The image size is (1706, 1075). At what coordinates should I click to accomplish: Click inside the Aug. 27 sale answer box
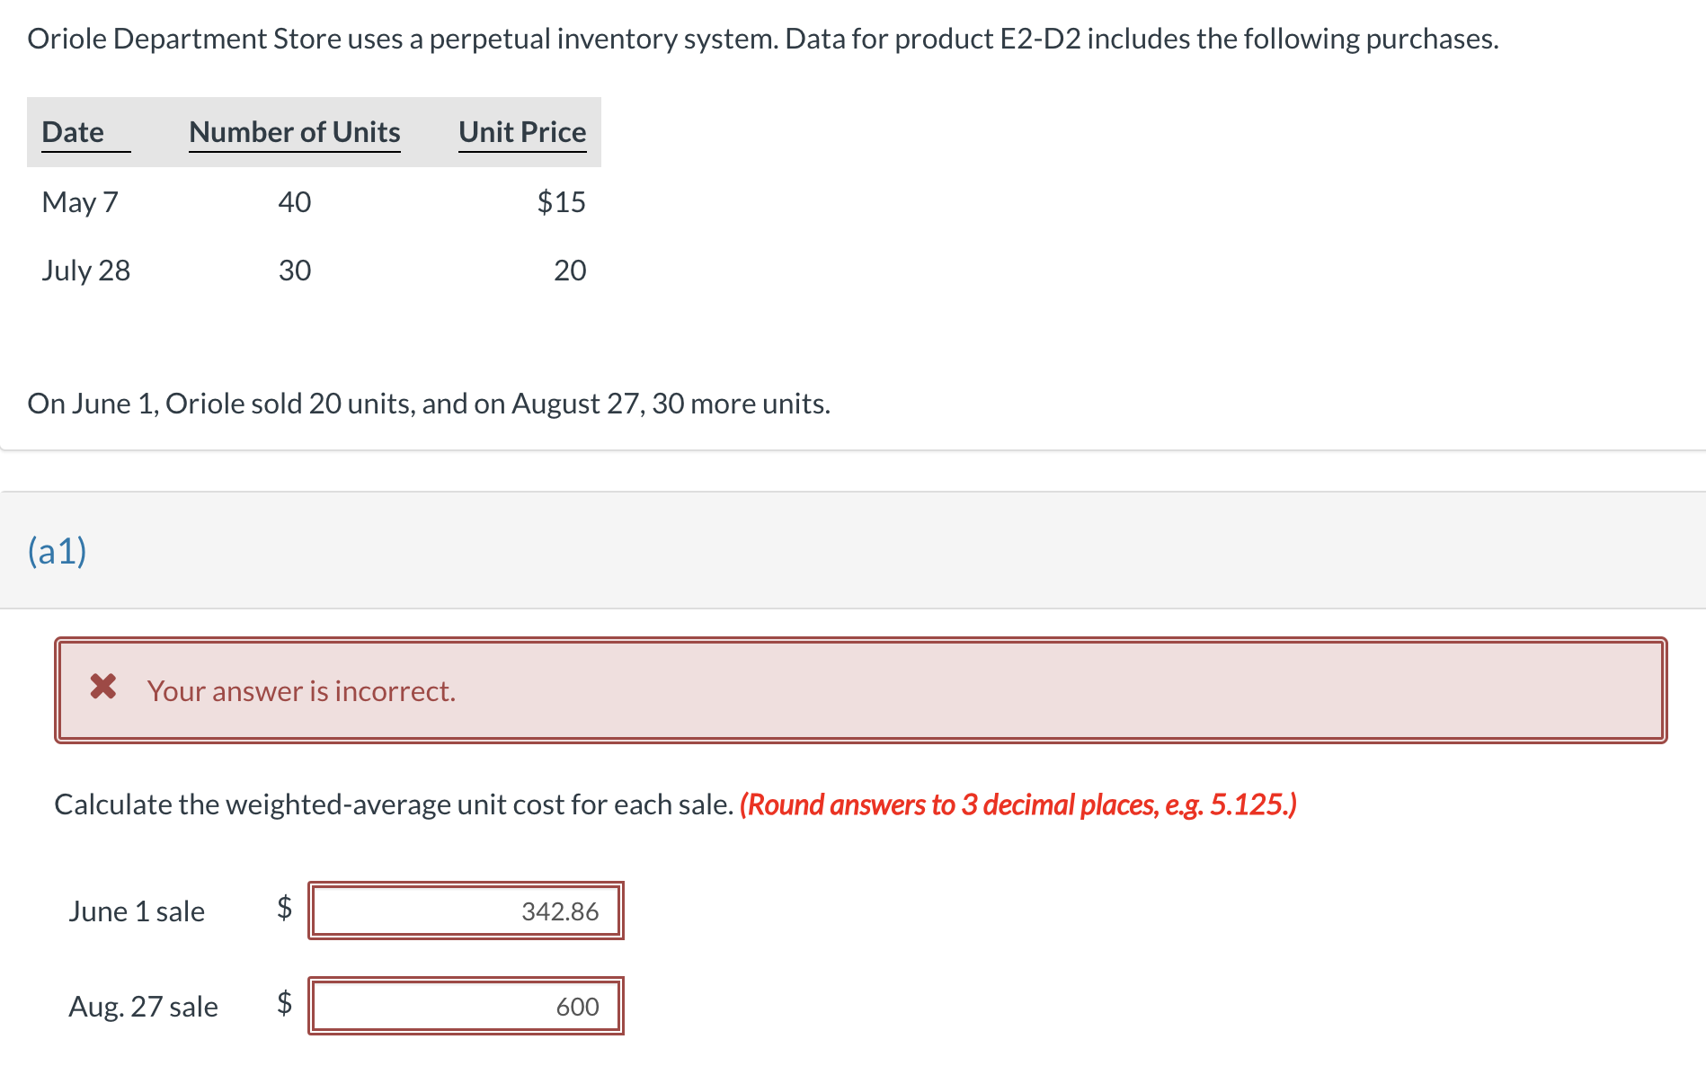pyautogui.click(x=466, y=1007)
